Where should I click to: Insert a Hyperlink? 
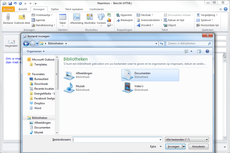pyautogui.click(x=124, y=15)
